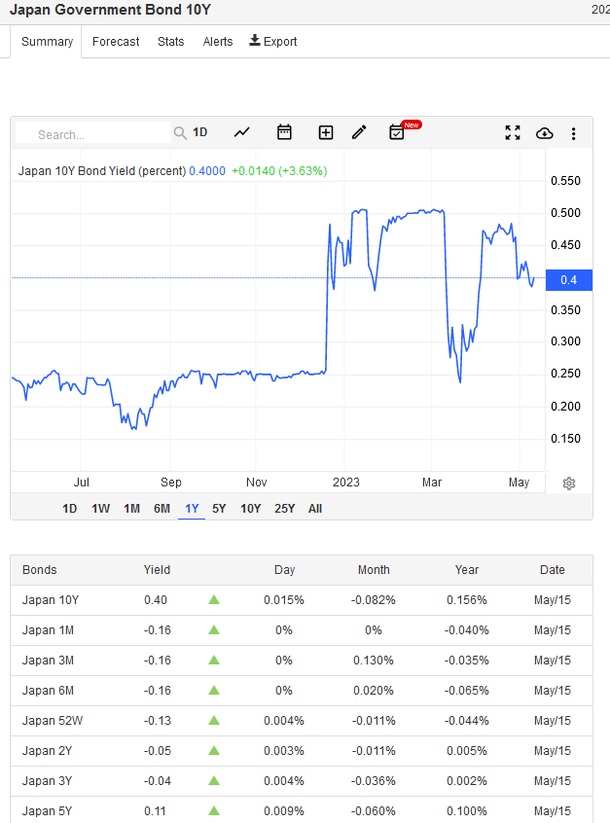Viewport: 610px width, 823px height.
Task: Toggle fullscreen chart icon
Action: 513,133
